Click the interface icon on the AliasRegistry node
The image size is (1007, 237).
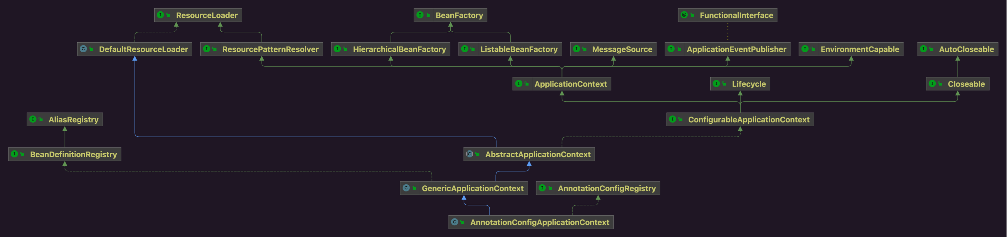coord(33,119)
